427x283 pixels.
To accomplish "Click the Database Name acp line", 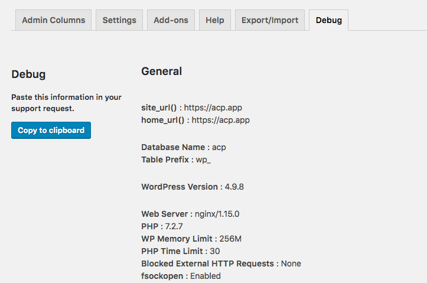I will click(x=184, y=147).
